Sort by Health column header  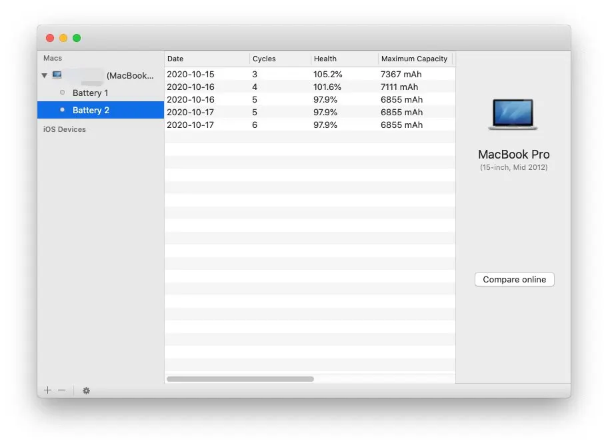(x=344, y=59)
